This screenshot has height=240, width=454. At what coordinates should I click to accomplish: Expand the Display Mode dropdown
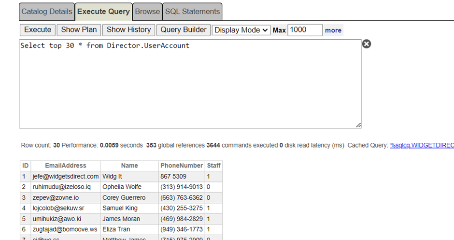point(241,30)
